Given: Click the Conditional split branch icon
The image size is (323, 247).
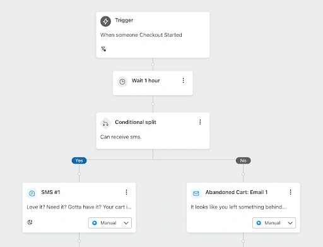Looking at the screenshot, I should click(105, 123).
